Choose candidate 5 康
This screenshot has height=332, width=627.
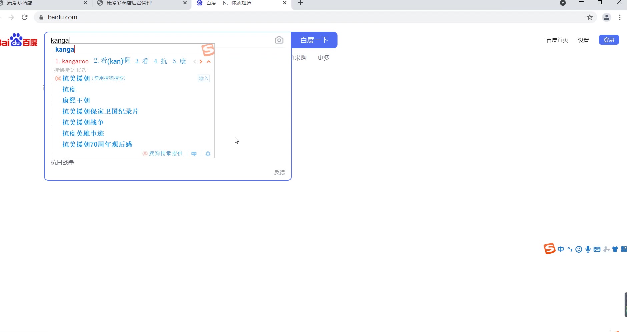pos(179,61)
